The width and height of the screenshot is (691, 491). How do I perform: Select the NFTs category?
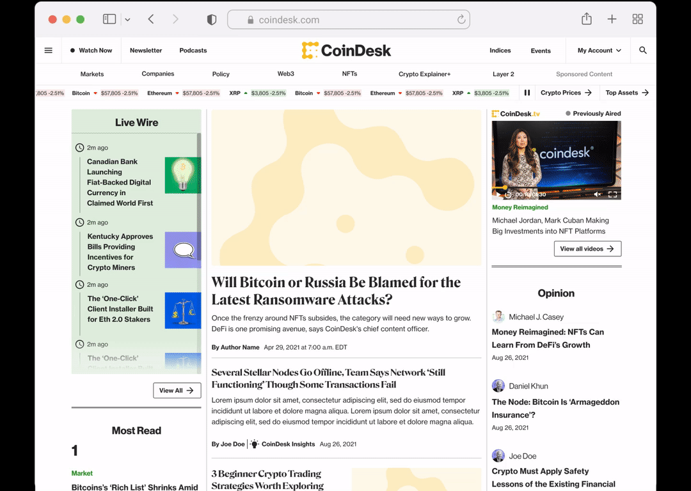tap(349, 74)
